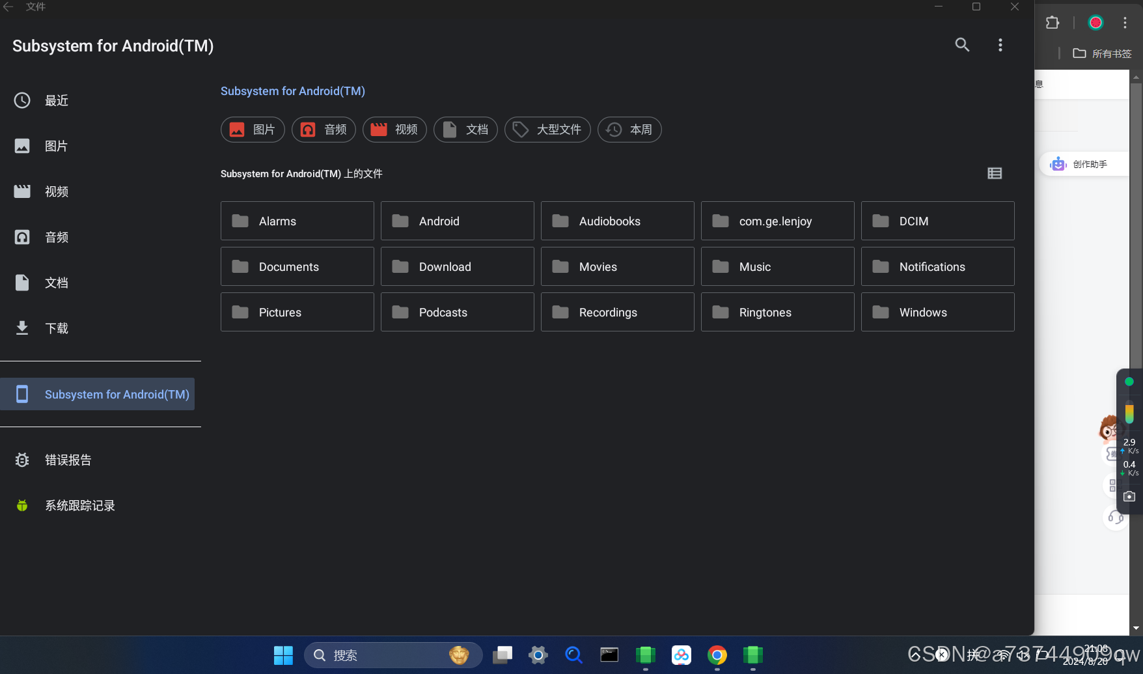The image size is (1143, 674).
Task: Open the Android folder
Action: (458, 221)
